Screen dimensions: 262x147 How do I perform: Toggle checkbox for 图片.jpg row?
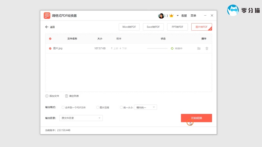[x=50, y=48]
